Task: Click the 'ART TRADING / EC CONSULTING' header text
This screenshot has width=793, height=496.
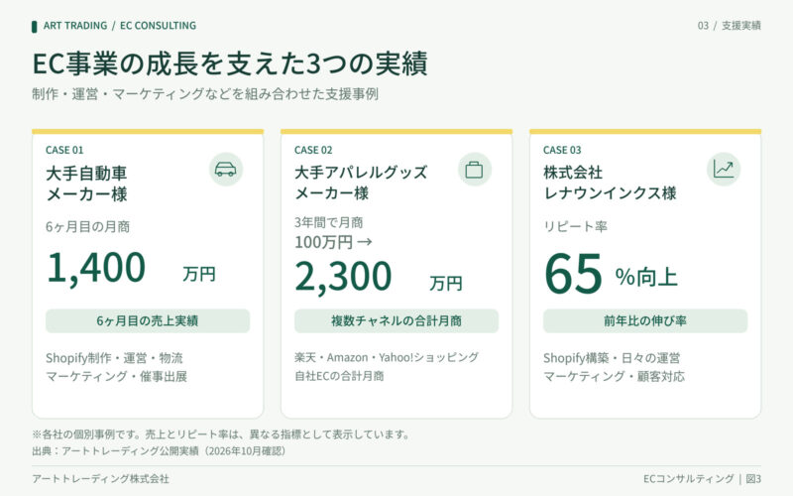Action: pyautogui.click(x=120, y=26)
